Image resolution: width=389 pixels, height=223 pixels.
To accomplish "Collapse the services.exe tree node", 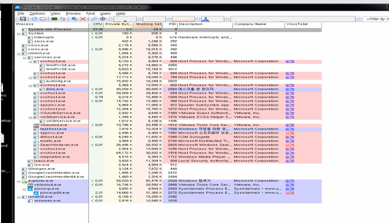I will click(x=24, y=58).
